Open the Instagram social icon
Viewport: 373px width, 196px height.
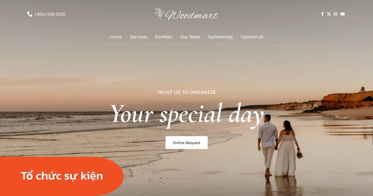coord(335,14)
